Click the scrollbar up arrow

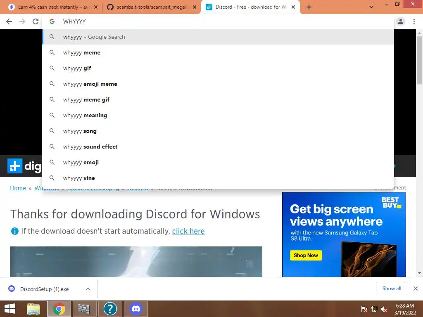pos(419,33)
